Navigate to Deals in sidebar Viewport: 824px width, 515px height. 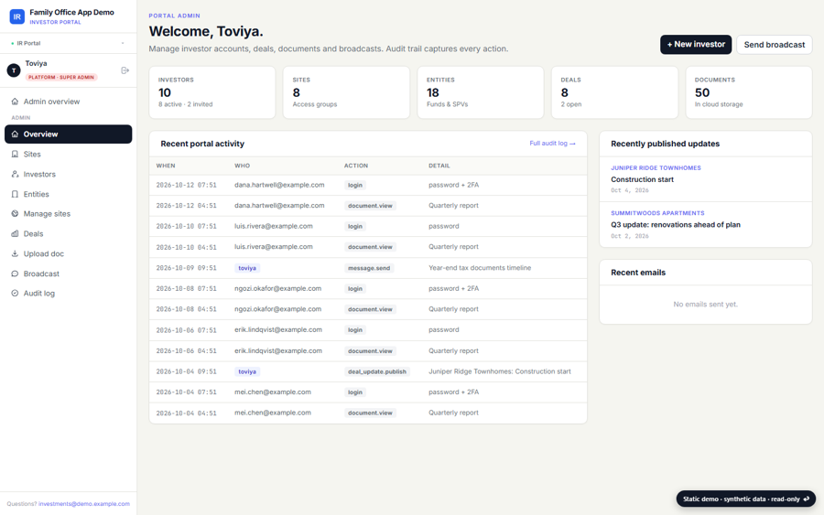point(69,233)
